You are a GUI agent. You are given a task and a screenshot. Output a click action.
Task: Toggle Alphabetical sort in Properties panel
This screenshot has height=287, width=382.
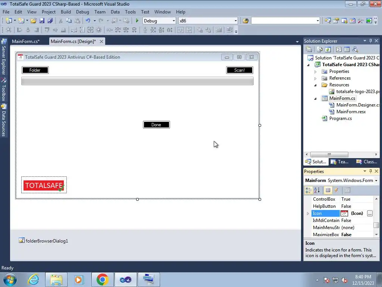317,190
